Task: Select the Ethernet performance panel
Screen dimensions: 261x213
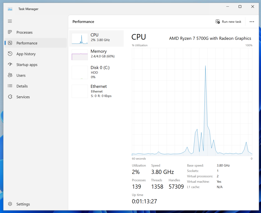Action: [97, 91]
